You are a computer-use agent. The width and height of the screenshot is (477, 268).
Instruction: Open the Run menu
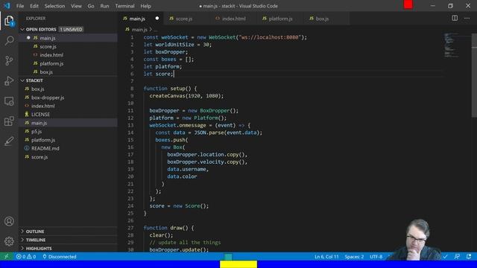click(x=104, y=6)
